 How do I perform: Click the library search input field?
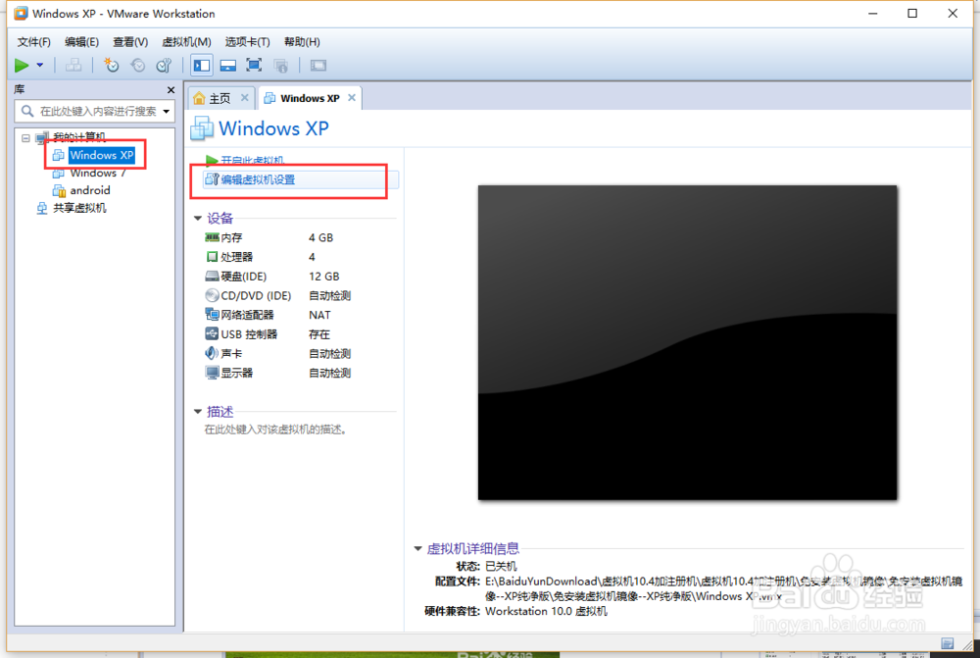(95, 112)
